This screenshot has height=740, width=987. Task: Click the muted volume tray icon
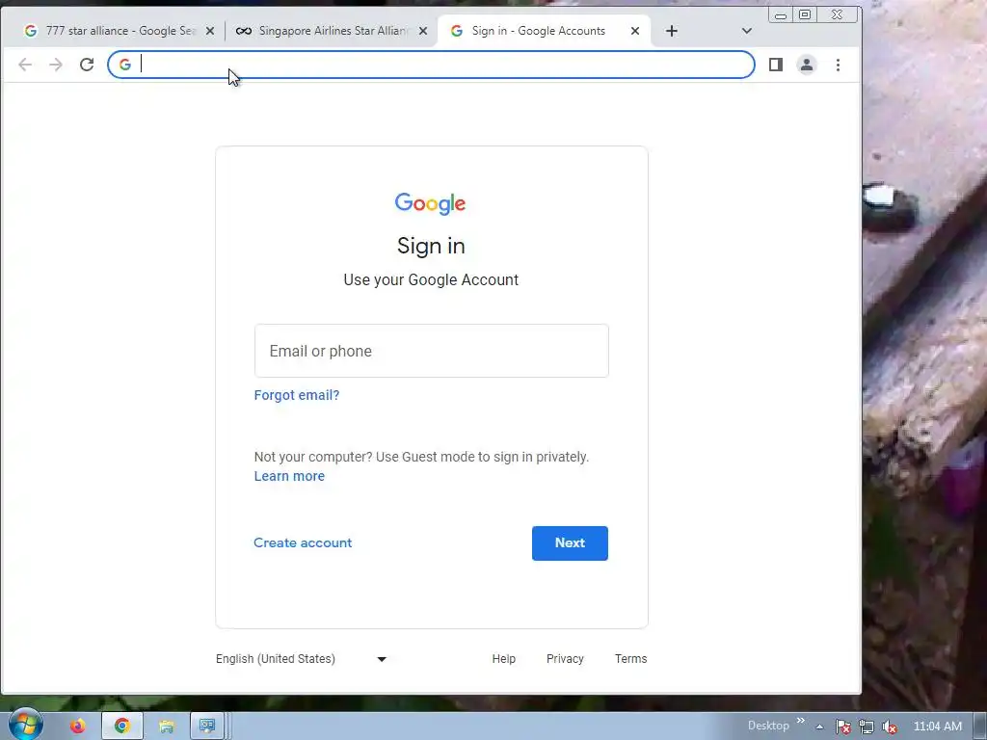pos(890,727)
